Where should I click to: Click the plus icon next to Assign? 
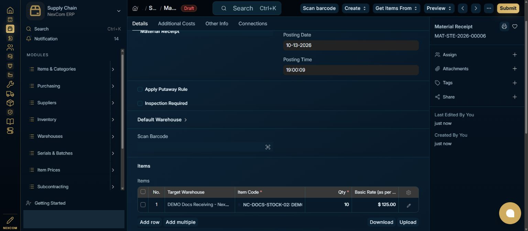pos(515,55)
